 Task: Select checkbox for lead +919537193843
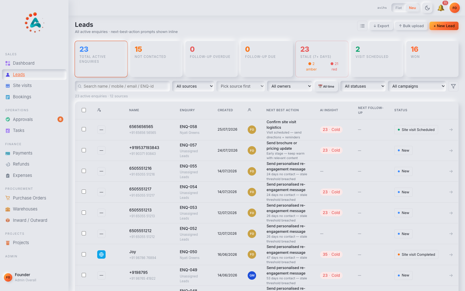click(x=84, y=150)
